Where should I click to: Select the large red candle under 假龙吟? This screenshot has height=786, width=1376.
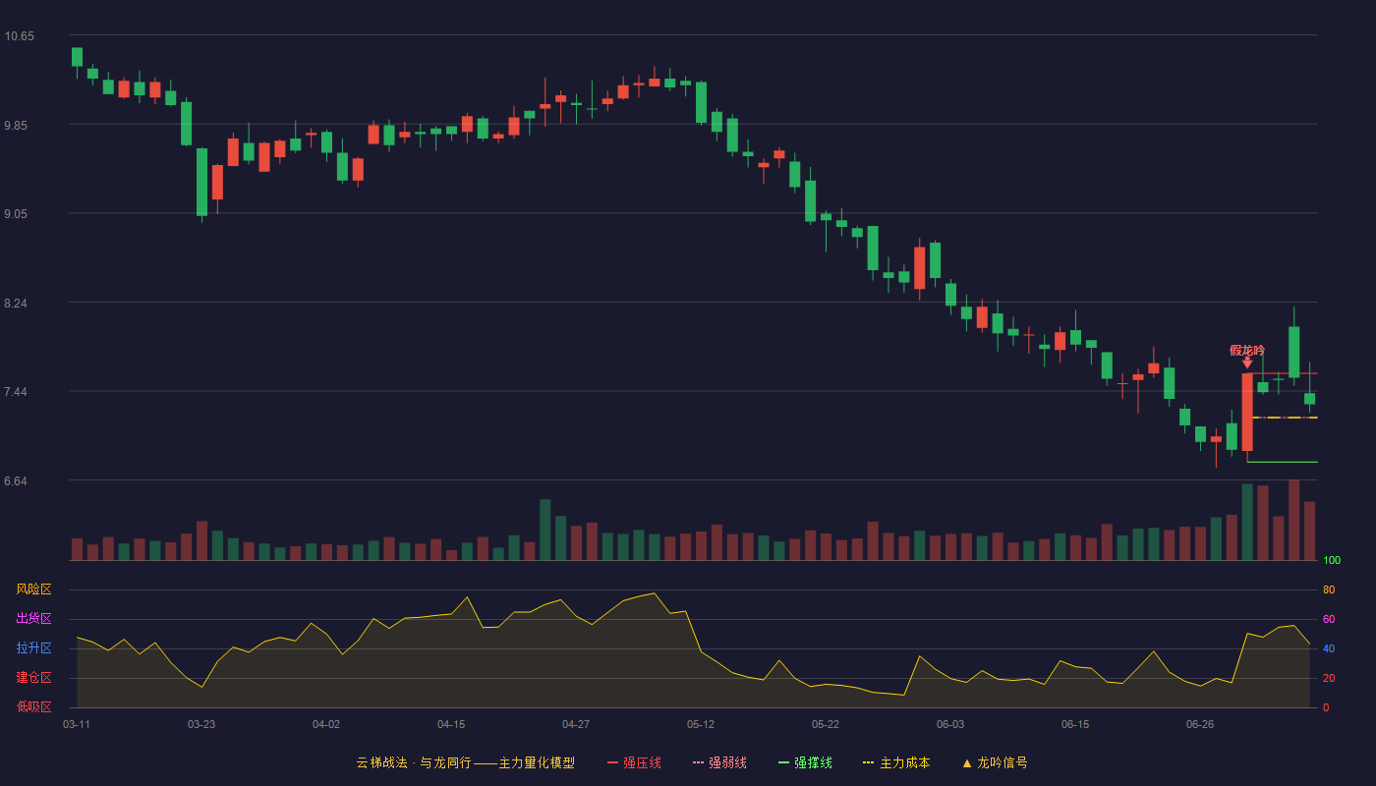[1247, 412]
